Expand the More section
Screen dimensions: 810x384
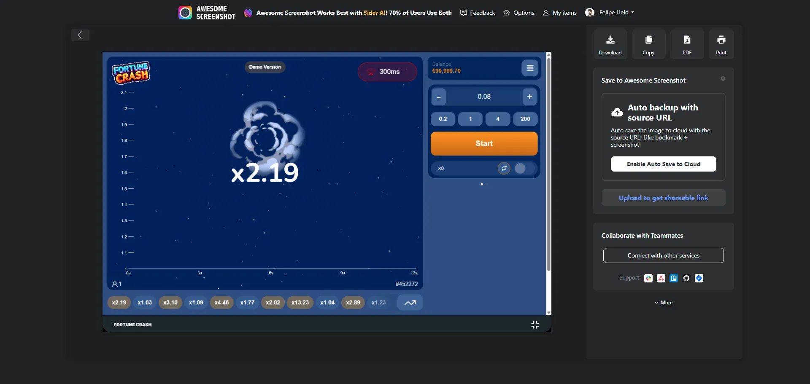point(663,303)
